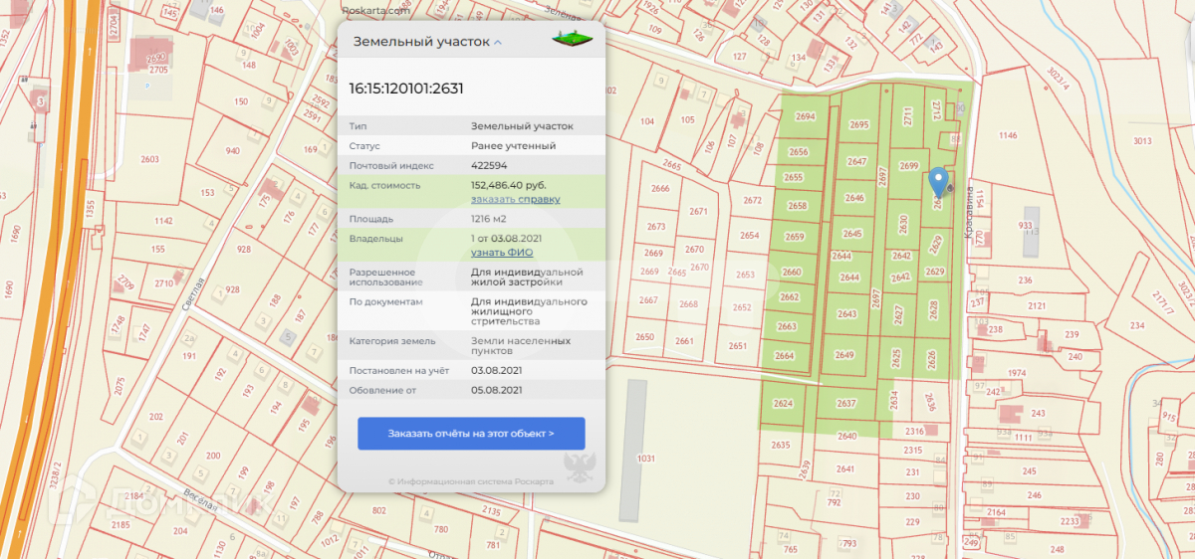Click parcel 3013 near the river

(x=1141, y=142)
